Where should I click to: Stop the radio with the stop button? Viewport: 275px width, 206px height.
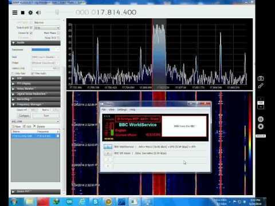tap(22, 13)
